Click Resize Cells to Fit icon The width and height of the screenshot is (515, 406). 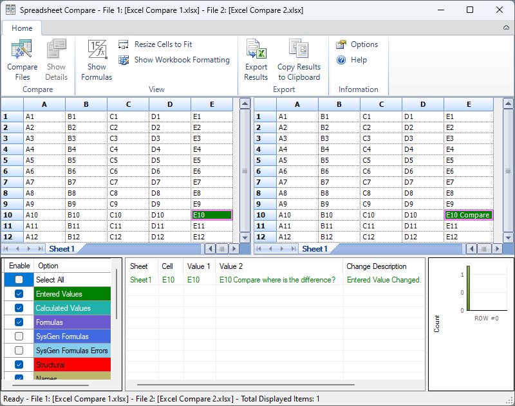click(x=124, y=44)
